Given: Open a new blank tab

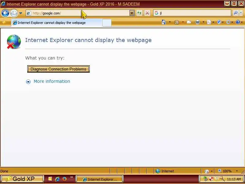Looking at the screenshot, I should tap(107, 23).
